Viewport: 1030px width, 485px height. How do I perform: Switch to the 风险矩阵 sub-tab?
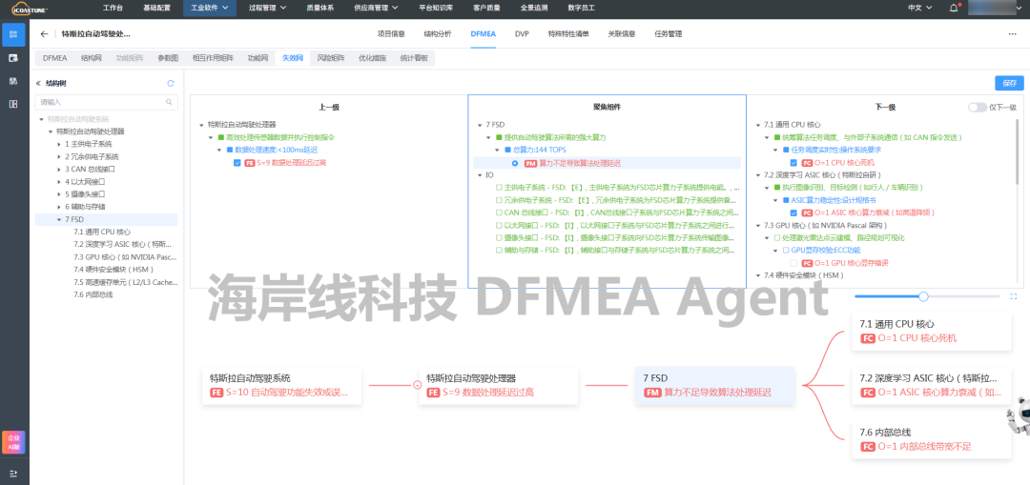click(330, 58)
